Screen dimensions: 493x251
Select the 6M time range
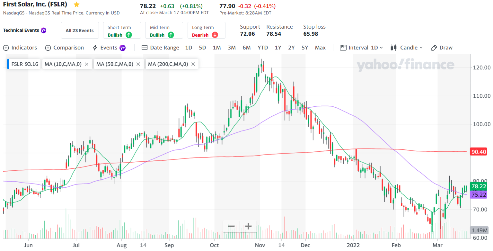pos(247,48)
